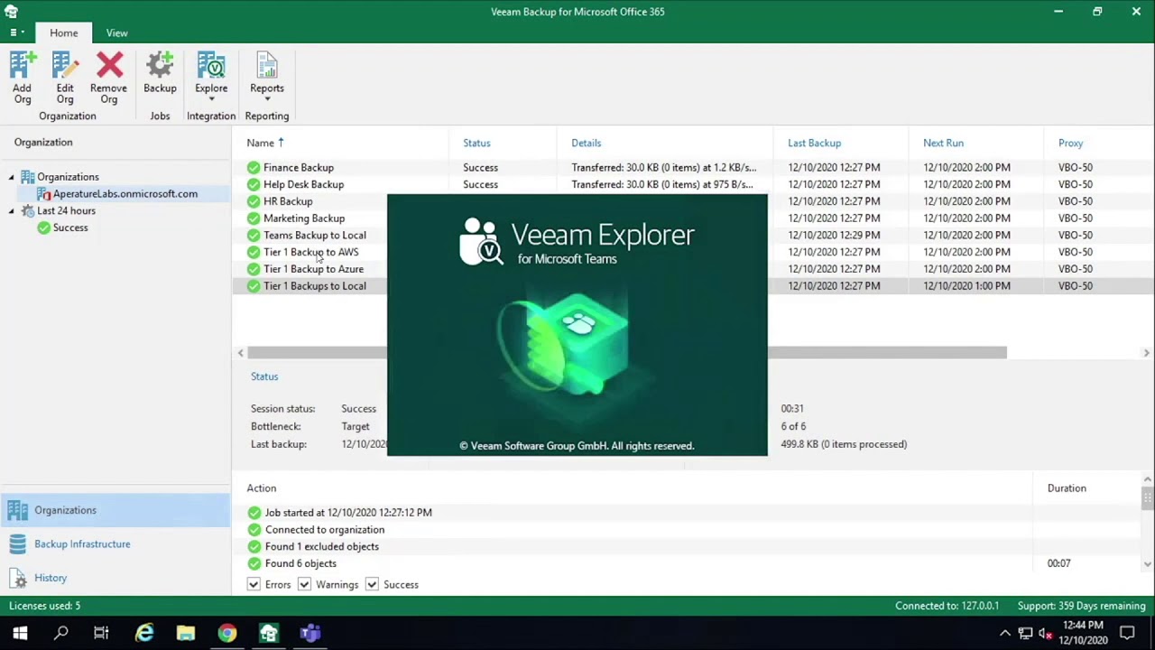
Task: Click the HR Backup green check icon
Action: (x=254, y=201)
